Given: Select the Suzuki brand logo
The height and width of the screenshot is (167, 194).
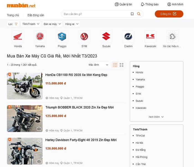Looking at the screenshot, I should pos(106,37).
